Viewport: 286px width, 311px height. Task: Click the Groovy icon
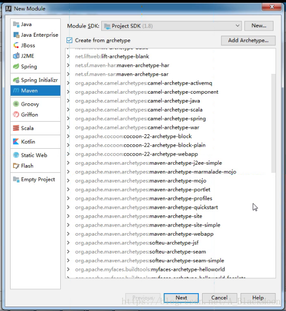point(16,104)
